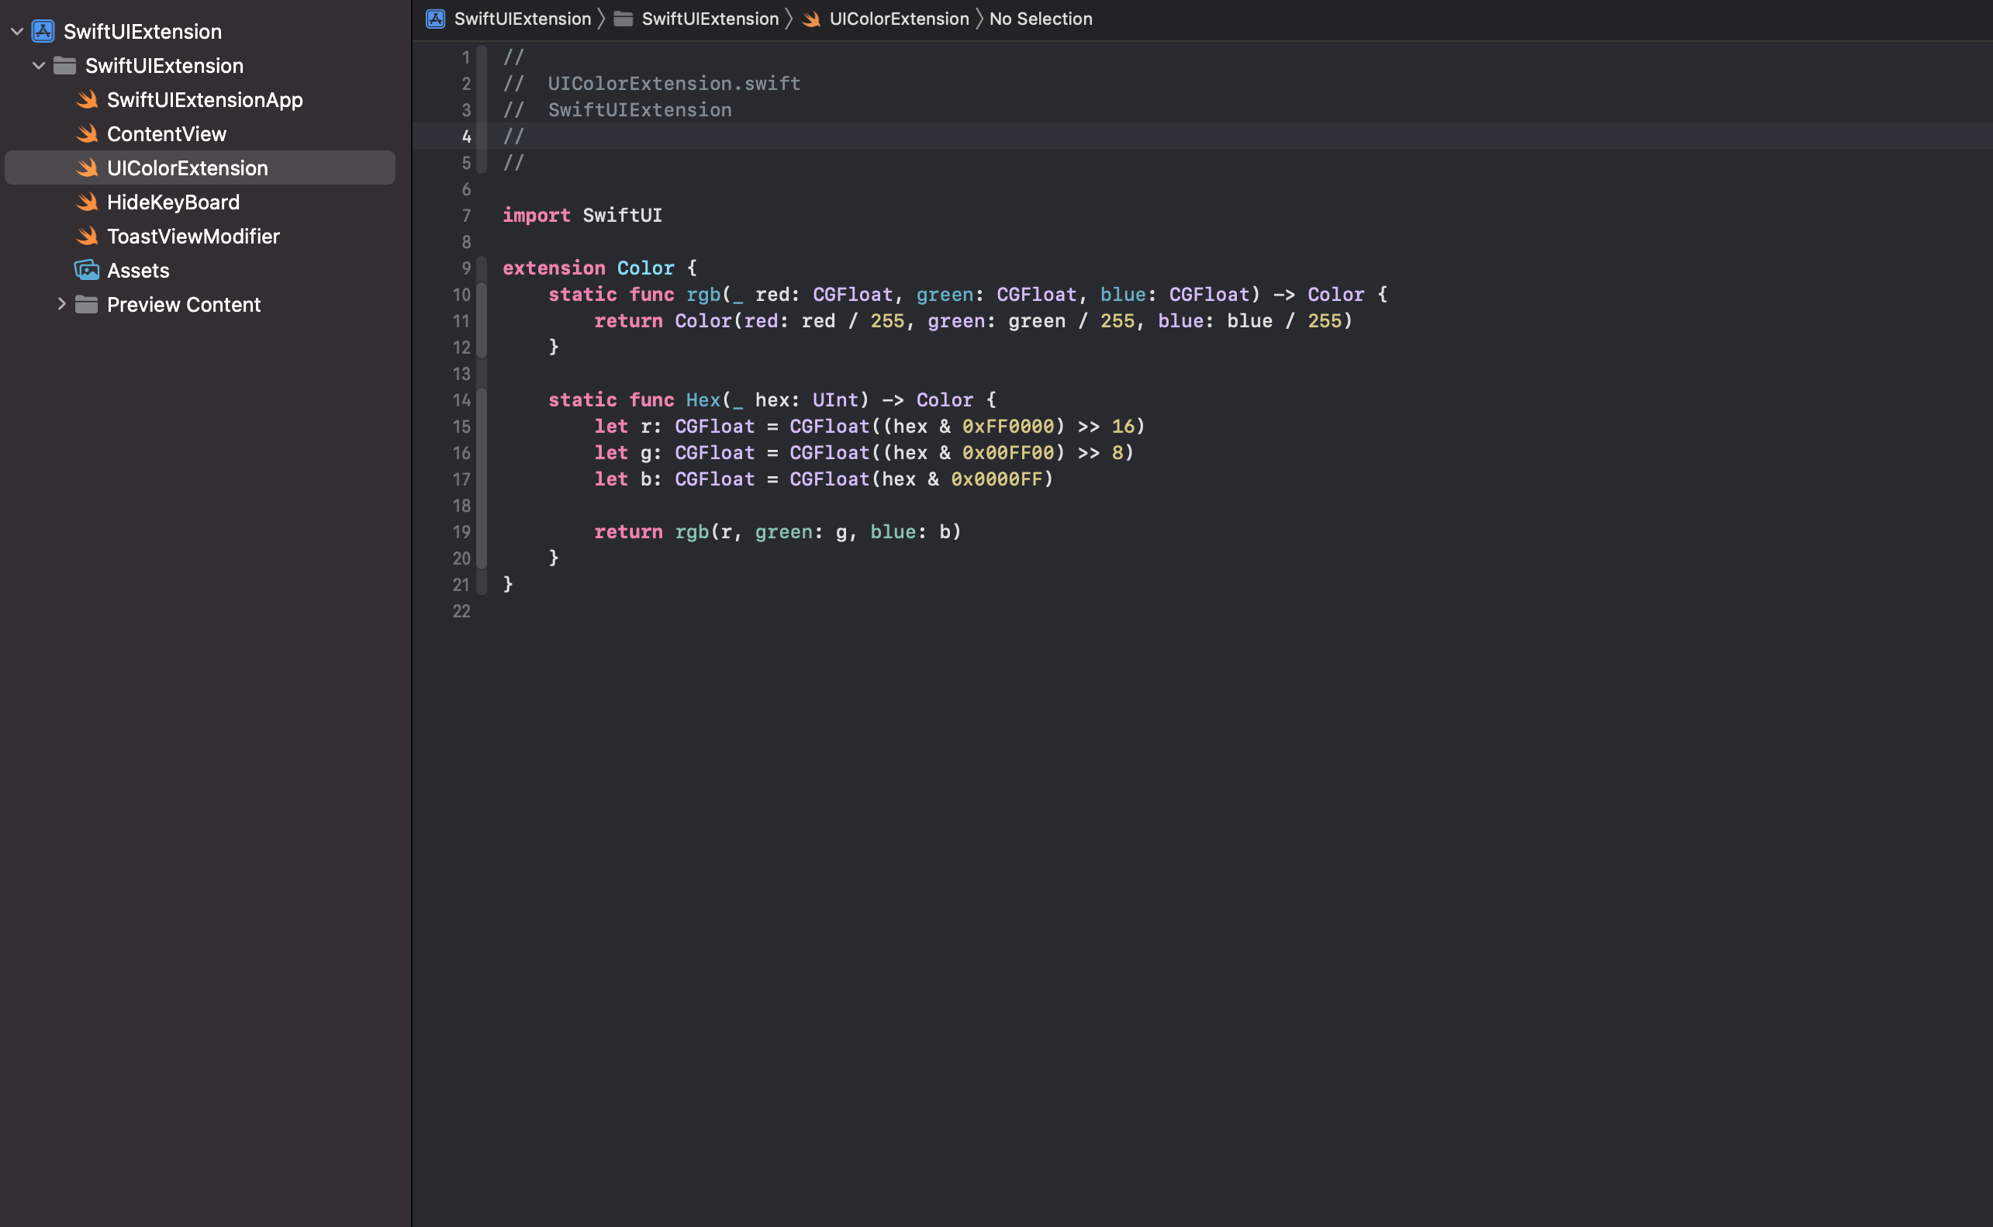Open SwiftUIExtension folder in breadcrumb path
Image resolution: width=1993 pixels, height=1227 pixels.
(709, 19)
